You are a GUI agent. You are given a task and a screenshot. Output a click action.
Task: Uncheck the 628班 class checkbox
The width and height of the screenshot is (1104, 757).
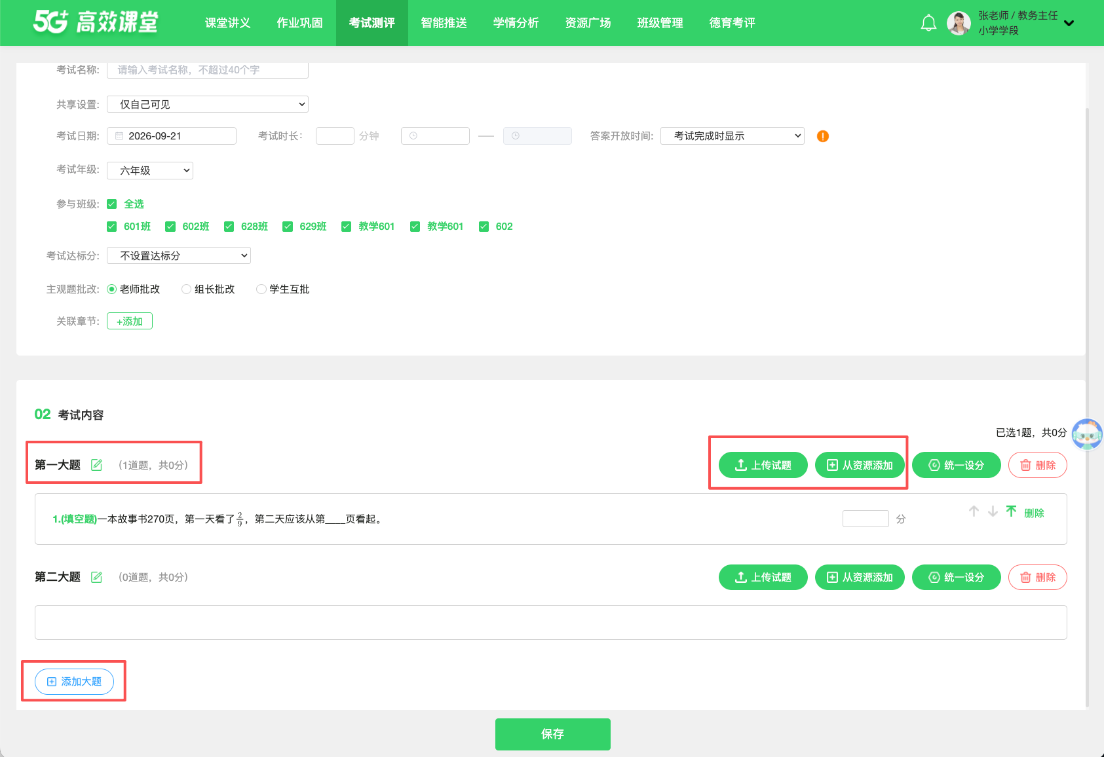point(229,227)
